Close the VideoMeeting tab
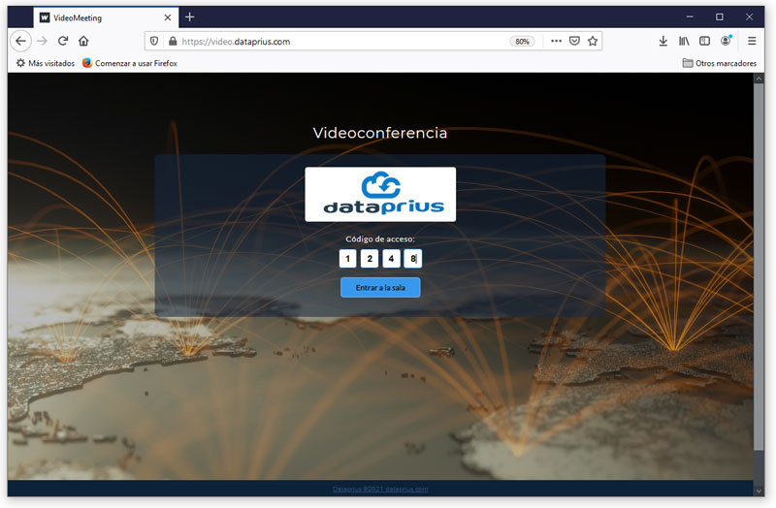776x508 pixels. click(168, 17)
